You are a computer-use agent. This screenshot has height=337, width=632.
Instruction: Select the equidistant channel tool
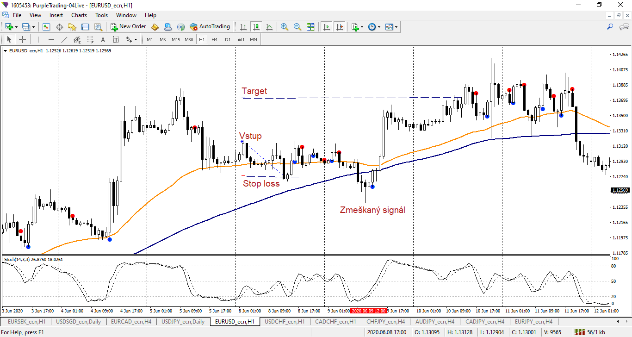click(77, 39)
